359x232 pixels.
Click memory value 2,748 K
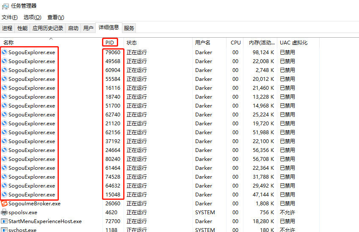[x=265, y=70]
